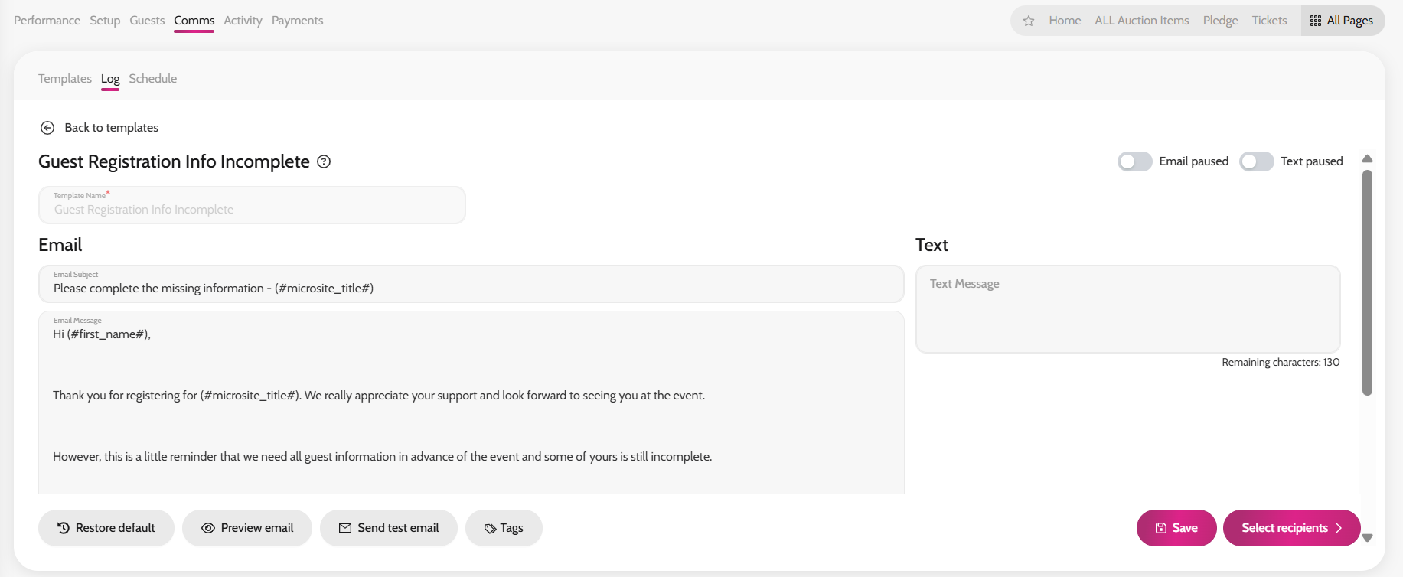
Task: Click the favorites star icon
Action: pyautogui.click(x=1029, y=21)
